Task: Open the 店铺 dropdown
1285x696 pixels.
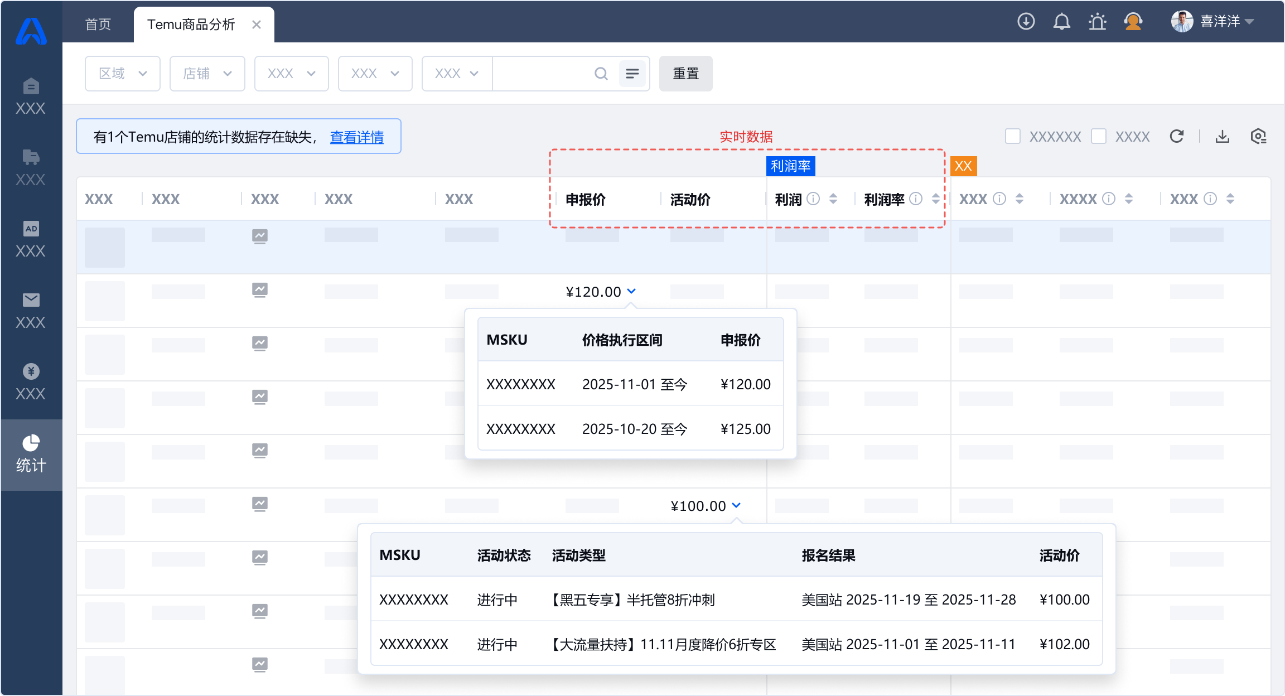Action: click(207, 74)
